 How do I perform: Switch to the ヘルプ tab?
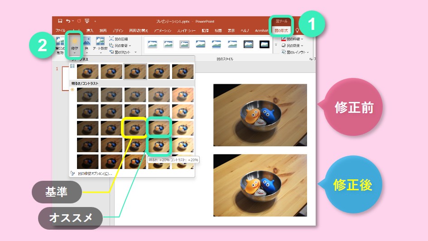point(245,30)
